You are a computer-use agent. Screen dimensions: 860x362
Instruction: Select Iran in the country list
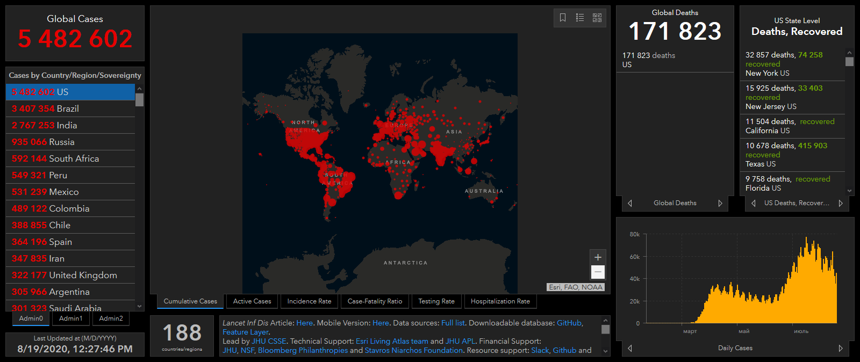coord(70,258)
